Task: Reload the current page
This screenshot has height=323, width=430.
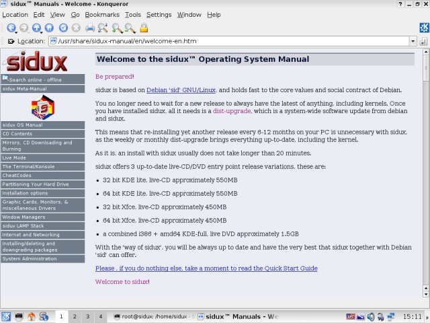Action: click(x=64, y=28)
